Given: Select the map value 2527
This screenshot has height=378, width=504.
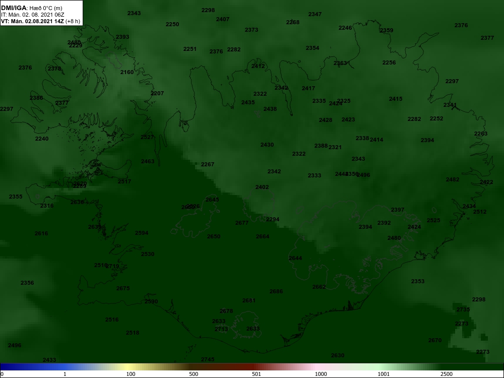Looking at the screenshot, I should click(147, 137).
